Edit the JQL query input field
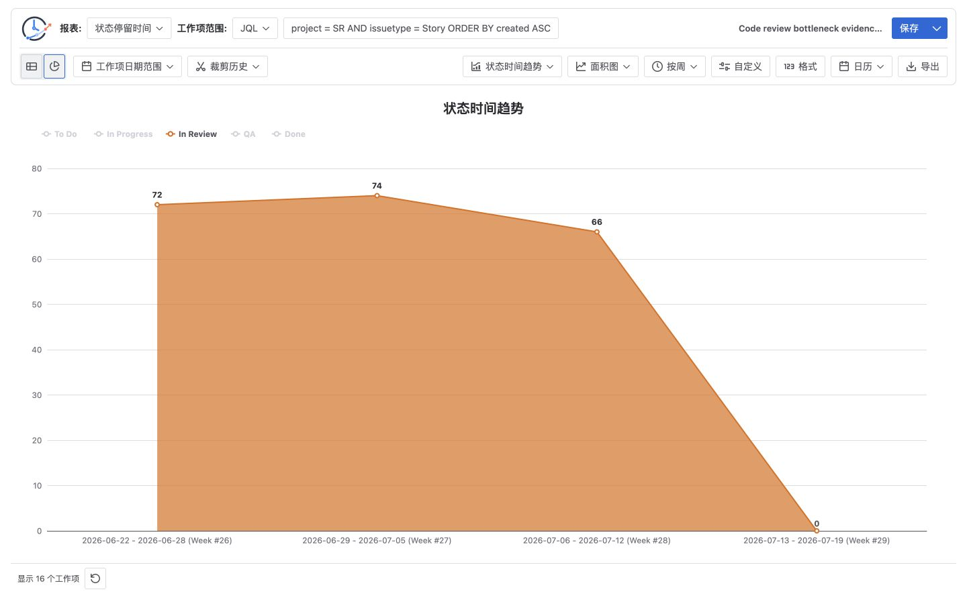 pyautogui.click(x=421, y=28)
